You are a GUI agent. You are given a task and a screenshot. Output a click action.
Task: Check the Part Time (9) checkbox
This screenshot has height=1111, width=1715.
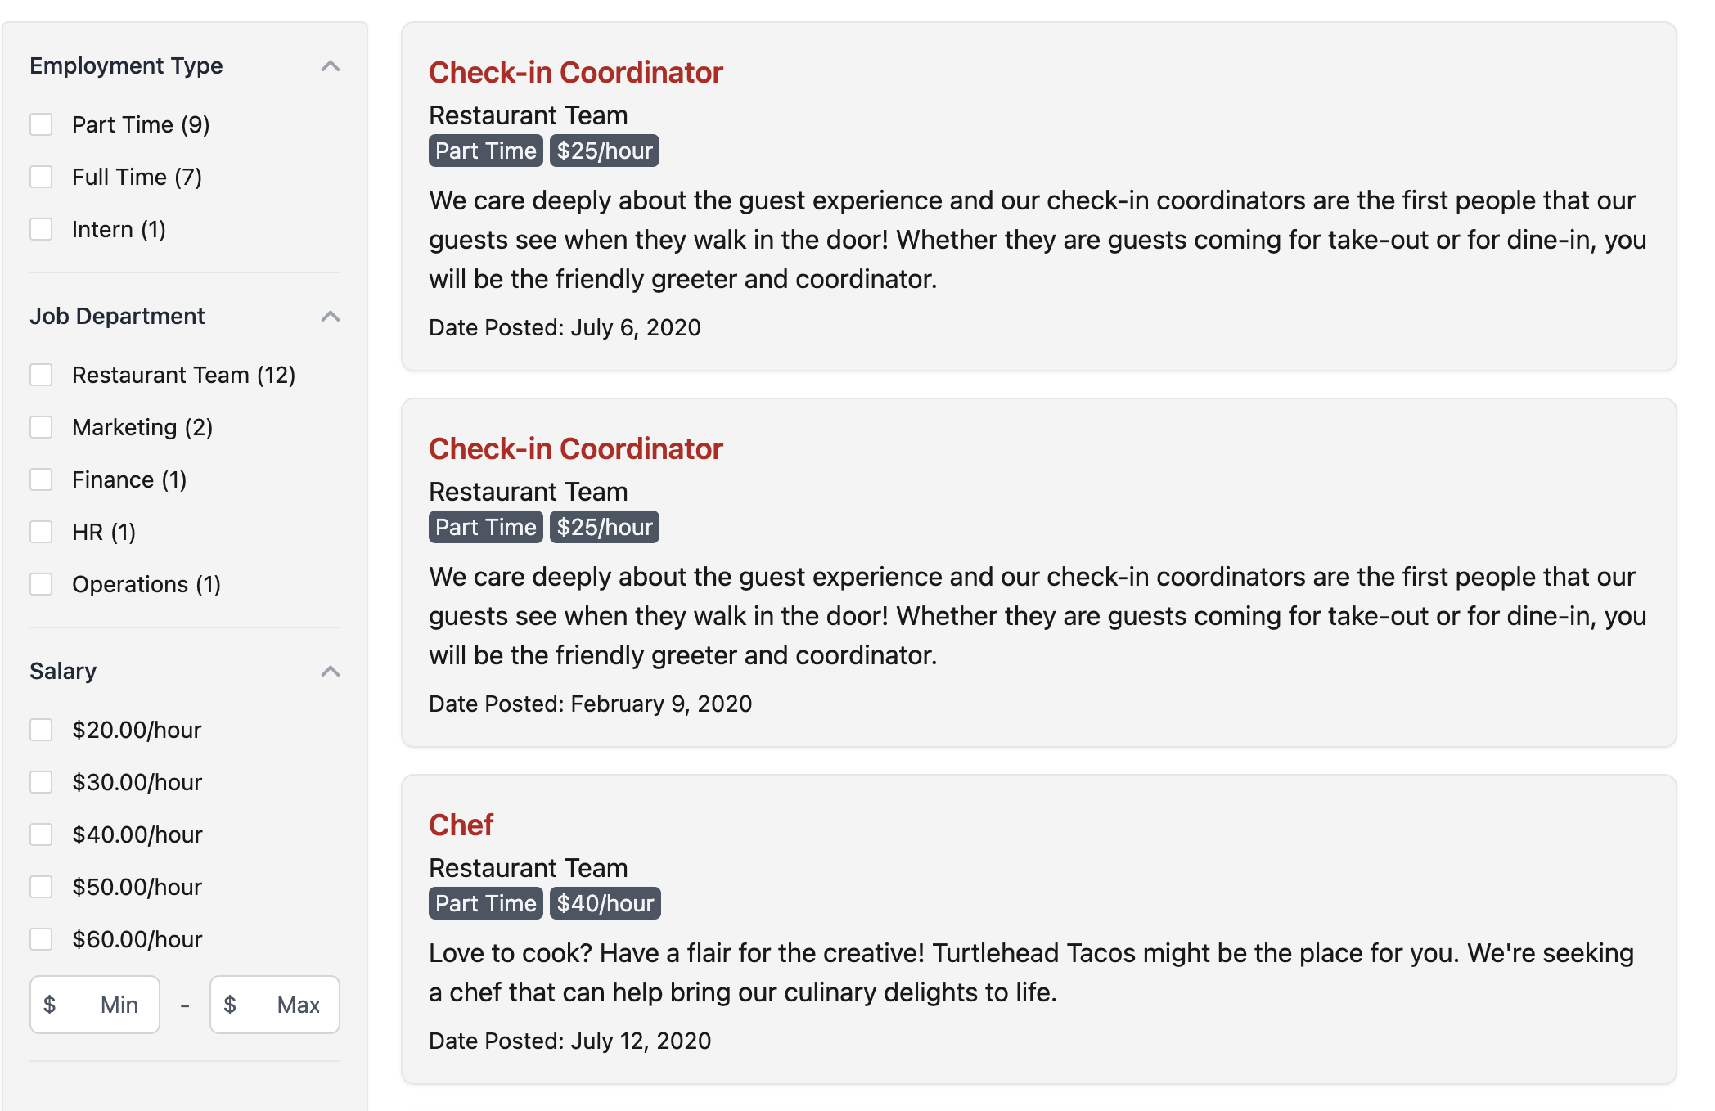[x=41, y=124]
